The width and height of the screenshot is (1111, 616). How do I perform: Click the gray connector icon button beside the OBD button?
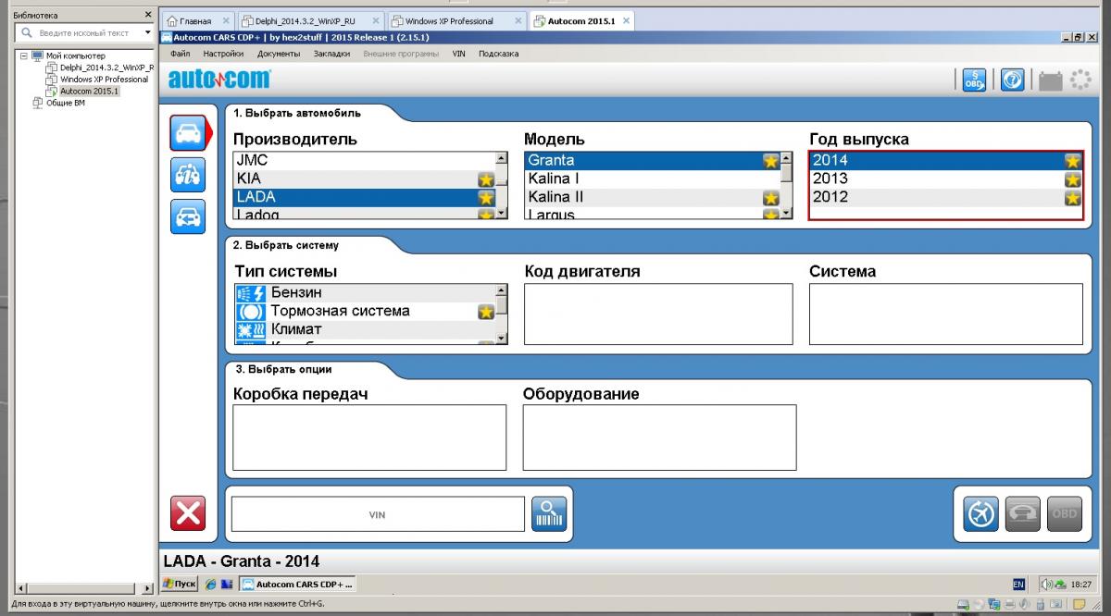1022,513
